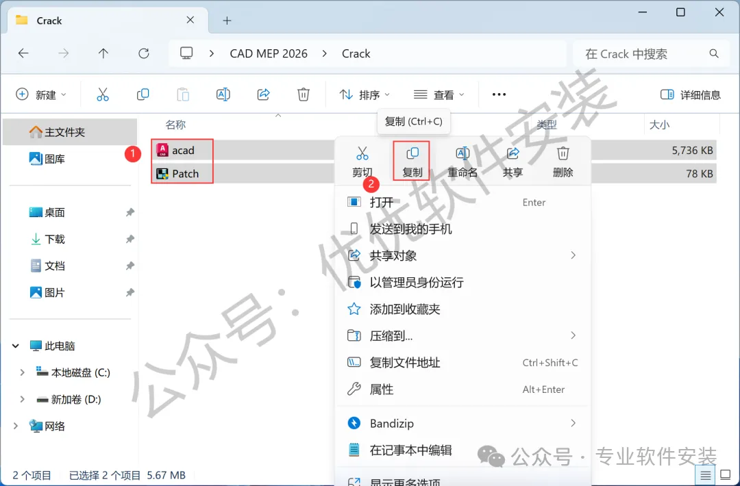
Task: Select 打开 in the context menu
Action: coord(463,202)
